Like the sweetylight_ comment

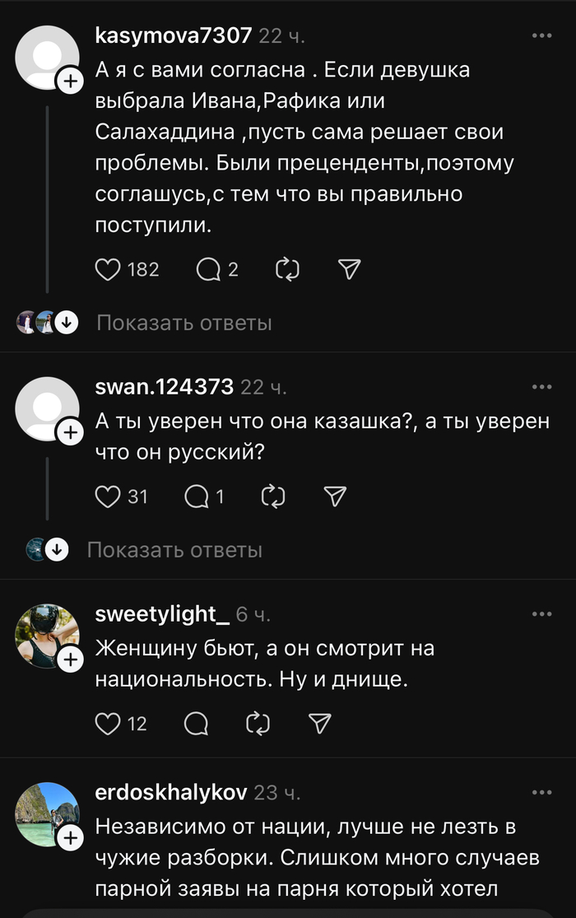coord(109,723)
